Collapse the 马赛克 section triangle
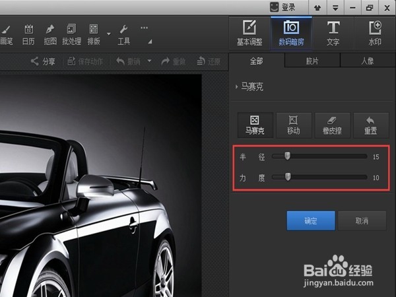Image resolution: width=396 pixels, height=297 pixels. coord(236,87)
